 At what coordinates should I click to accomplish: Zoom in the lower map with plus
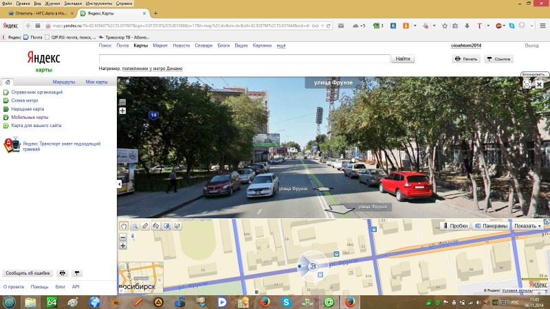point(123,246)
